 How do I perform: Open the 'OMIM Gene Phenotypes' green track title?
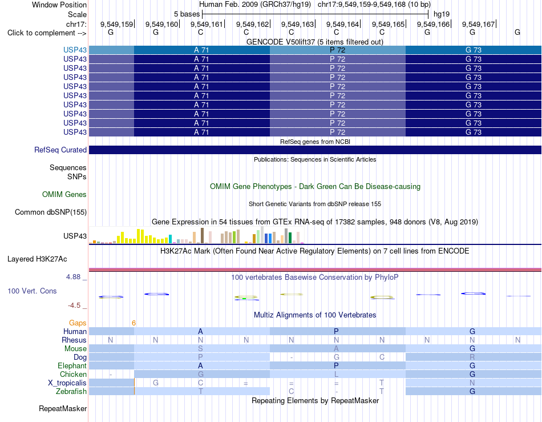tap(315, 186)
